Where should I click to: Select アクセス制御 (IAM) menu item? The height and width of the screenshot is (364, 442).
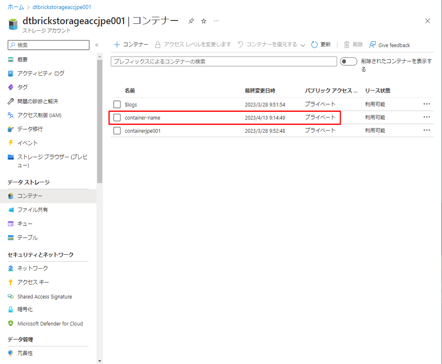pos(39,115)
